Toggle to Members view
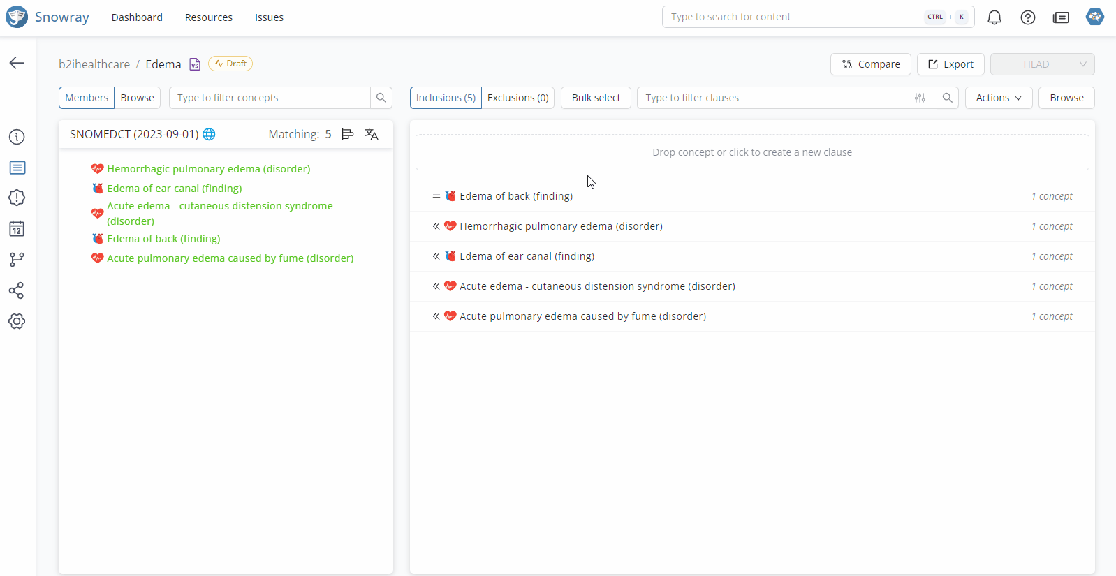This screenshot has height=576, width=1116. pos(87,98)
